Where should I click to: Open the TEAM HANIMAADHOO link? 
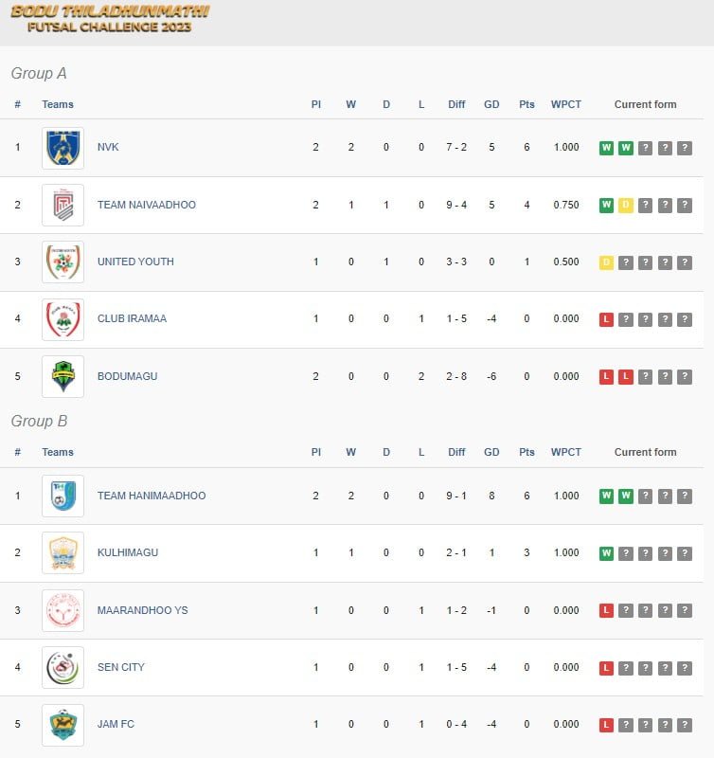[x=152, y=496]
